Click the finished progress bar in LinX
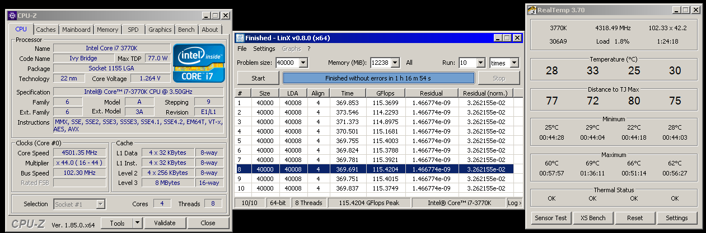The height and width of the screenshot is (233, 706). click(x=378, y=78)
